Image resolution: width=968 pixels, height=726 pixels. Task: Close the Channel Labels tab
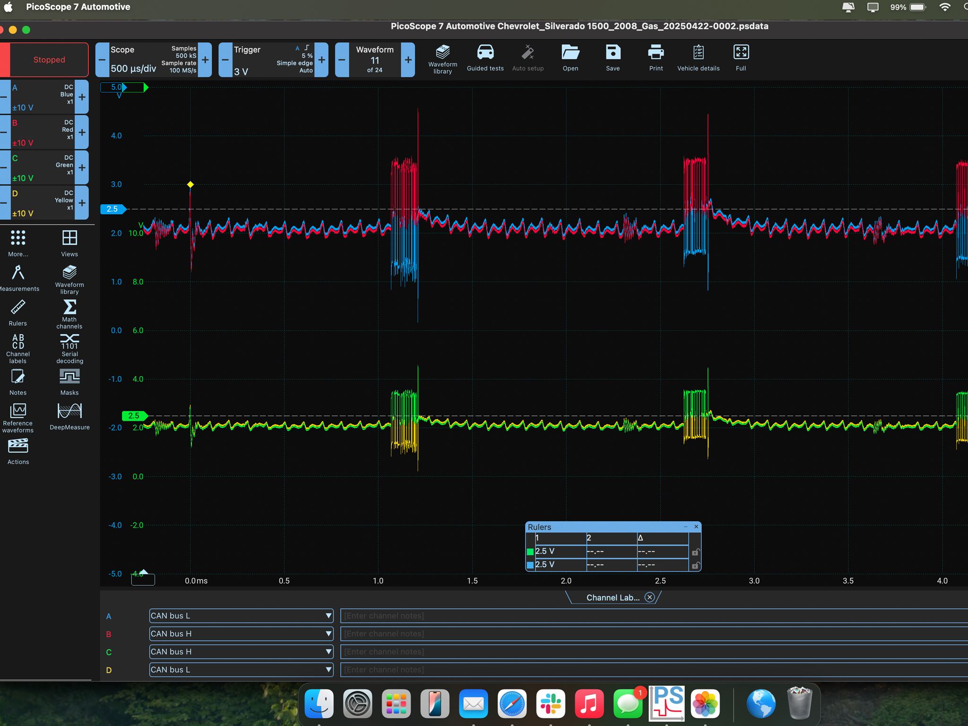click(x=650, y=597)
